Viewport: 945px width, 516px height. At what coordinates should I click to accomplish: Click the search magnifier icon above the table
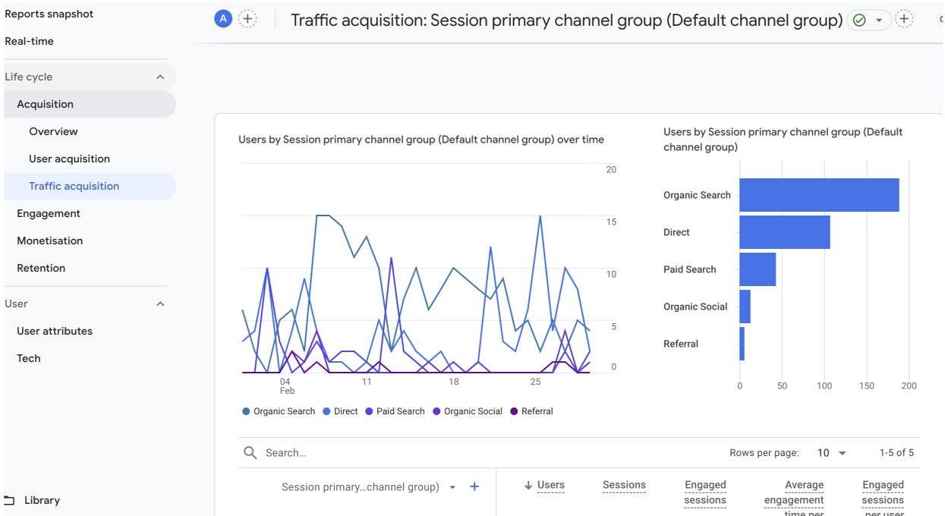click(250, 452)
